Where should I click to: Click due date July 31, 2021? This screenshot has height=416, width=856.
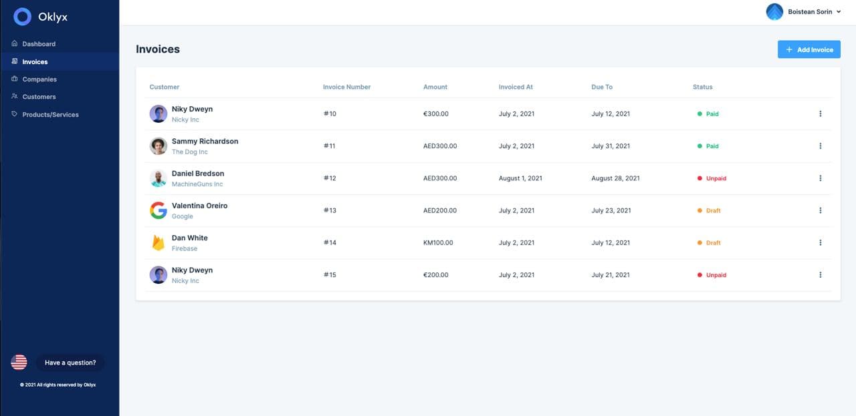click(x=611, y=146)
